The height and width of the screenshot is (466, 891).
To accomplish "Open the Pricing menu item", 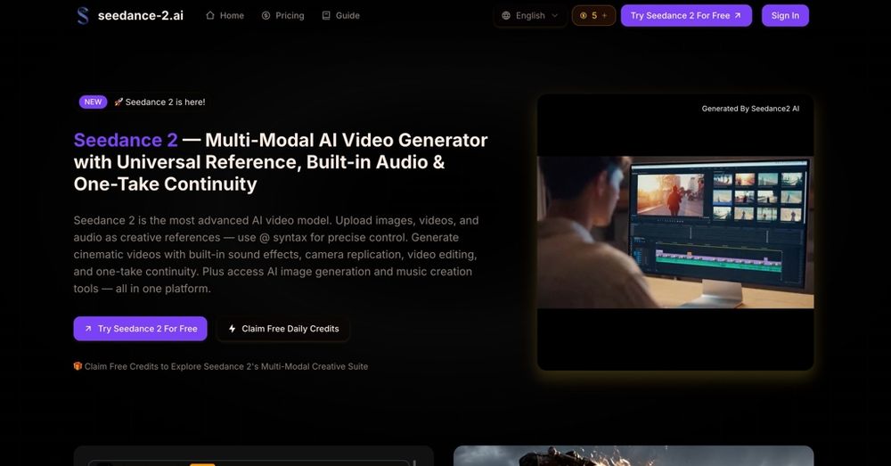I will [x=283, y=15].
